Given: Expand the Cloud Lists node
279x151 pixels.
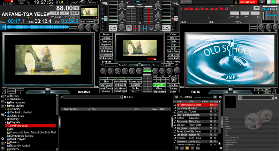Looking at the screenshot, I should coord(6,116).
